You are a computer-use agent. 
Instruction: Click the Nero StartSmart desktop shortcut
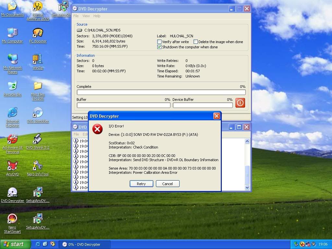[13, 223]
